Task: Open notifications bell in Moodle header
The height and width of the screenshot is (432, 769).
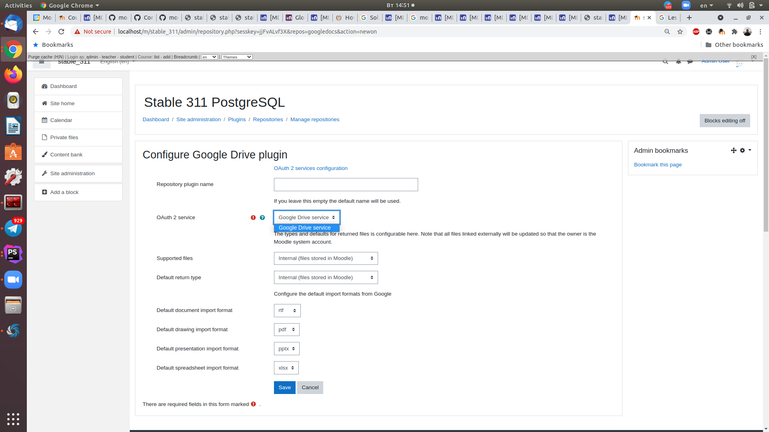Action: coord(678,62)
